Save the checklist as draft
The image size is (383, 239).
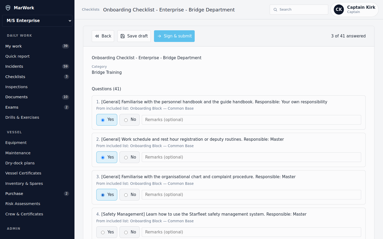tap(134, 36)
